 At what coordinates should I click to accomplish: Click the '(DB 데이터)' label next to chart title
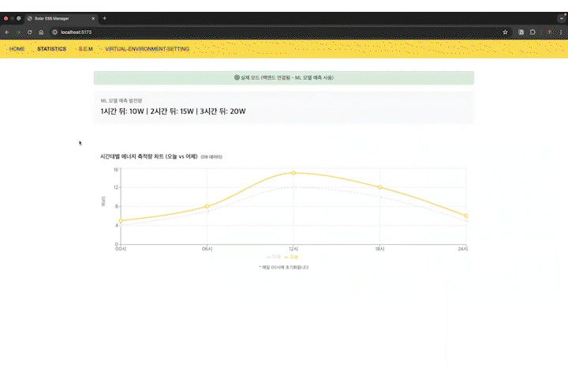point(211,157)
